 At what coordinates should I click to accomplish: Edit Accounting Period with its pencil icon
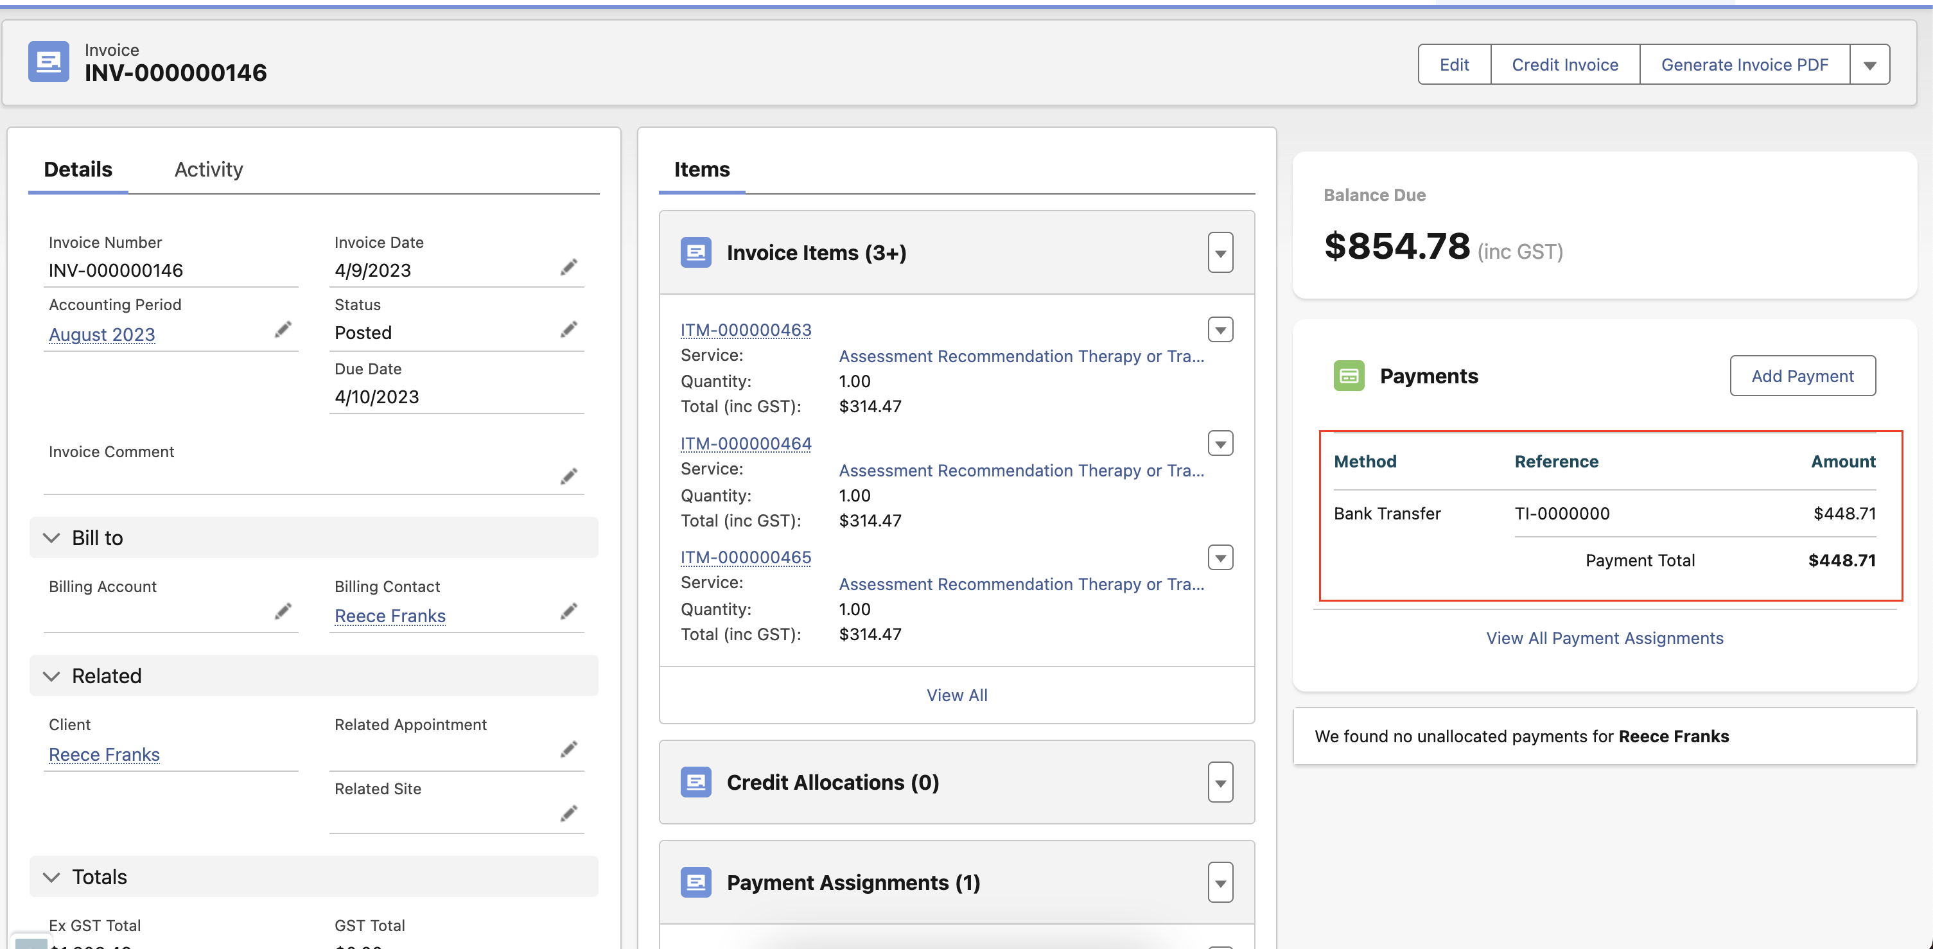(283, 329)
